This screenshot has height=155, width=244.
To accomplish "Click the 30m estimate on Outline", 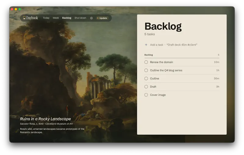I will (x=217, y=78).
